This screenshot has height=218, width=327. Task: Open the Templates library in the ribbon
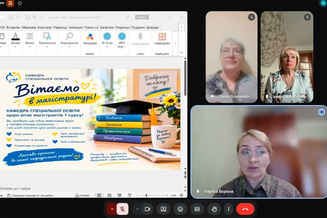tap(90, 39)
